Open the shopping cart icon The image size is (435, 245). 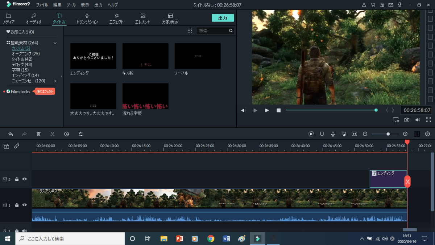pyautogui.click(x=373, y=5)
